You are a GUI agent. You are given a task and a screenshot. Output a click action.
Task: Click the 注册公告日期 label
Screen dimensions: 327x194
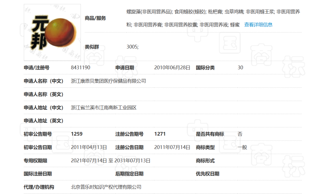point(129,147)
